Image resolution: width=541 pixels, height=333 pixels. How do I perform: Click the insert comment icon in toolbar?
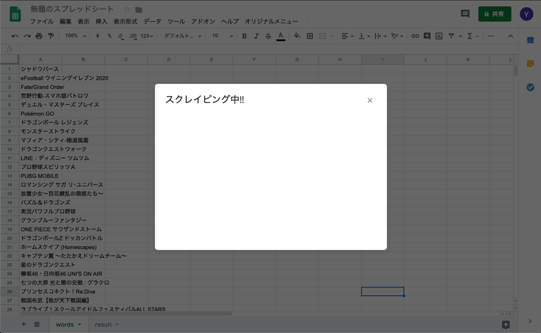tap(427, 36)
